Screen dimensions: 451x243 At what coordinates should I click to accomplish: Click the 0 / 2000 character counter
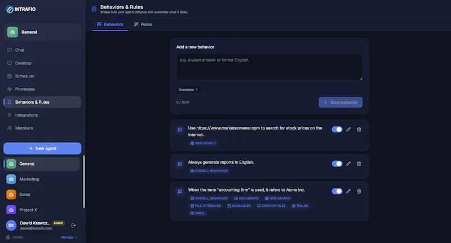pos(183,103)
